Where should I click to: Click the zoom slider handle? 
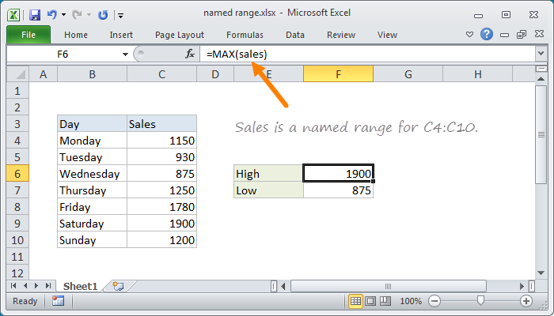[480, 301]
